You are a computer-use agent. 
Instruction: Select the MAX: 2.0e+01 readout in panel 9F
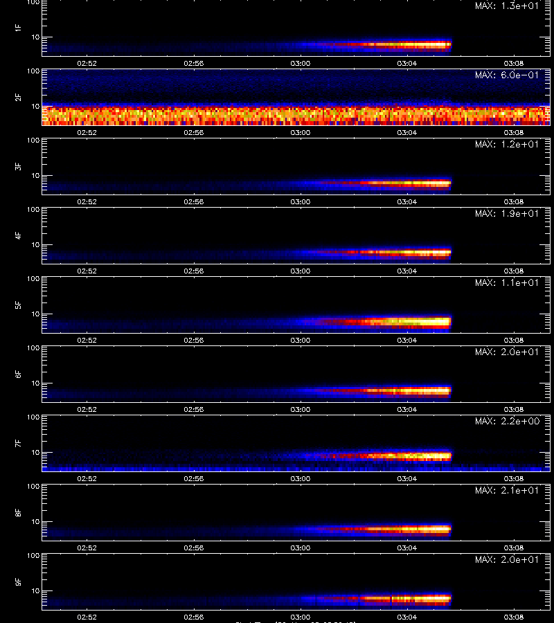point(507,559)
